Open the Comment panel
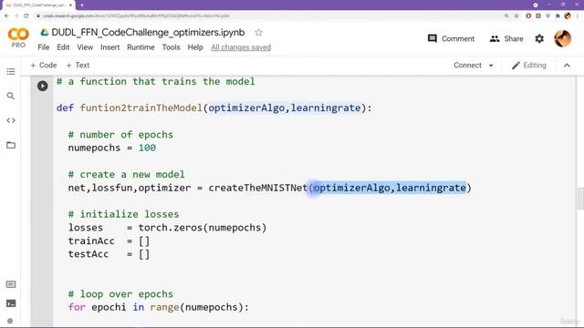This screenshot has height=328, width=584. [451, 38]
